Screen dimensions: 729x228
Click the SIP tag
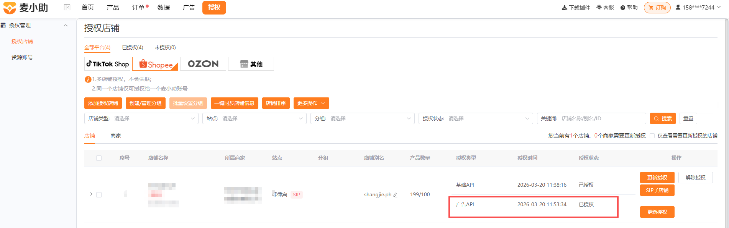[x=297, y=195]
